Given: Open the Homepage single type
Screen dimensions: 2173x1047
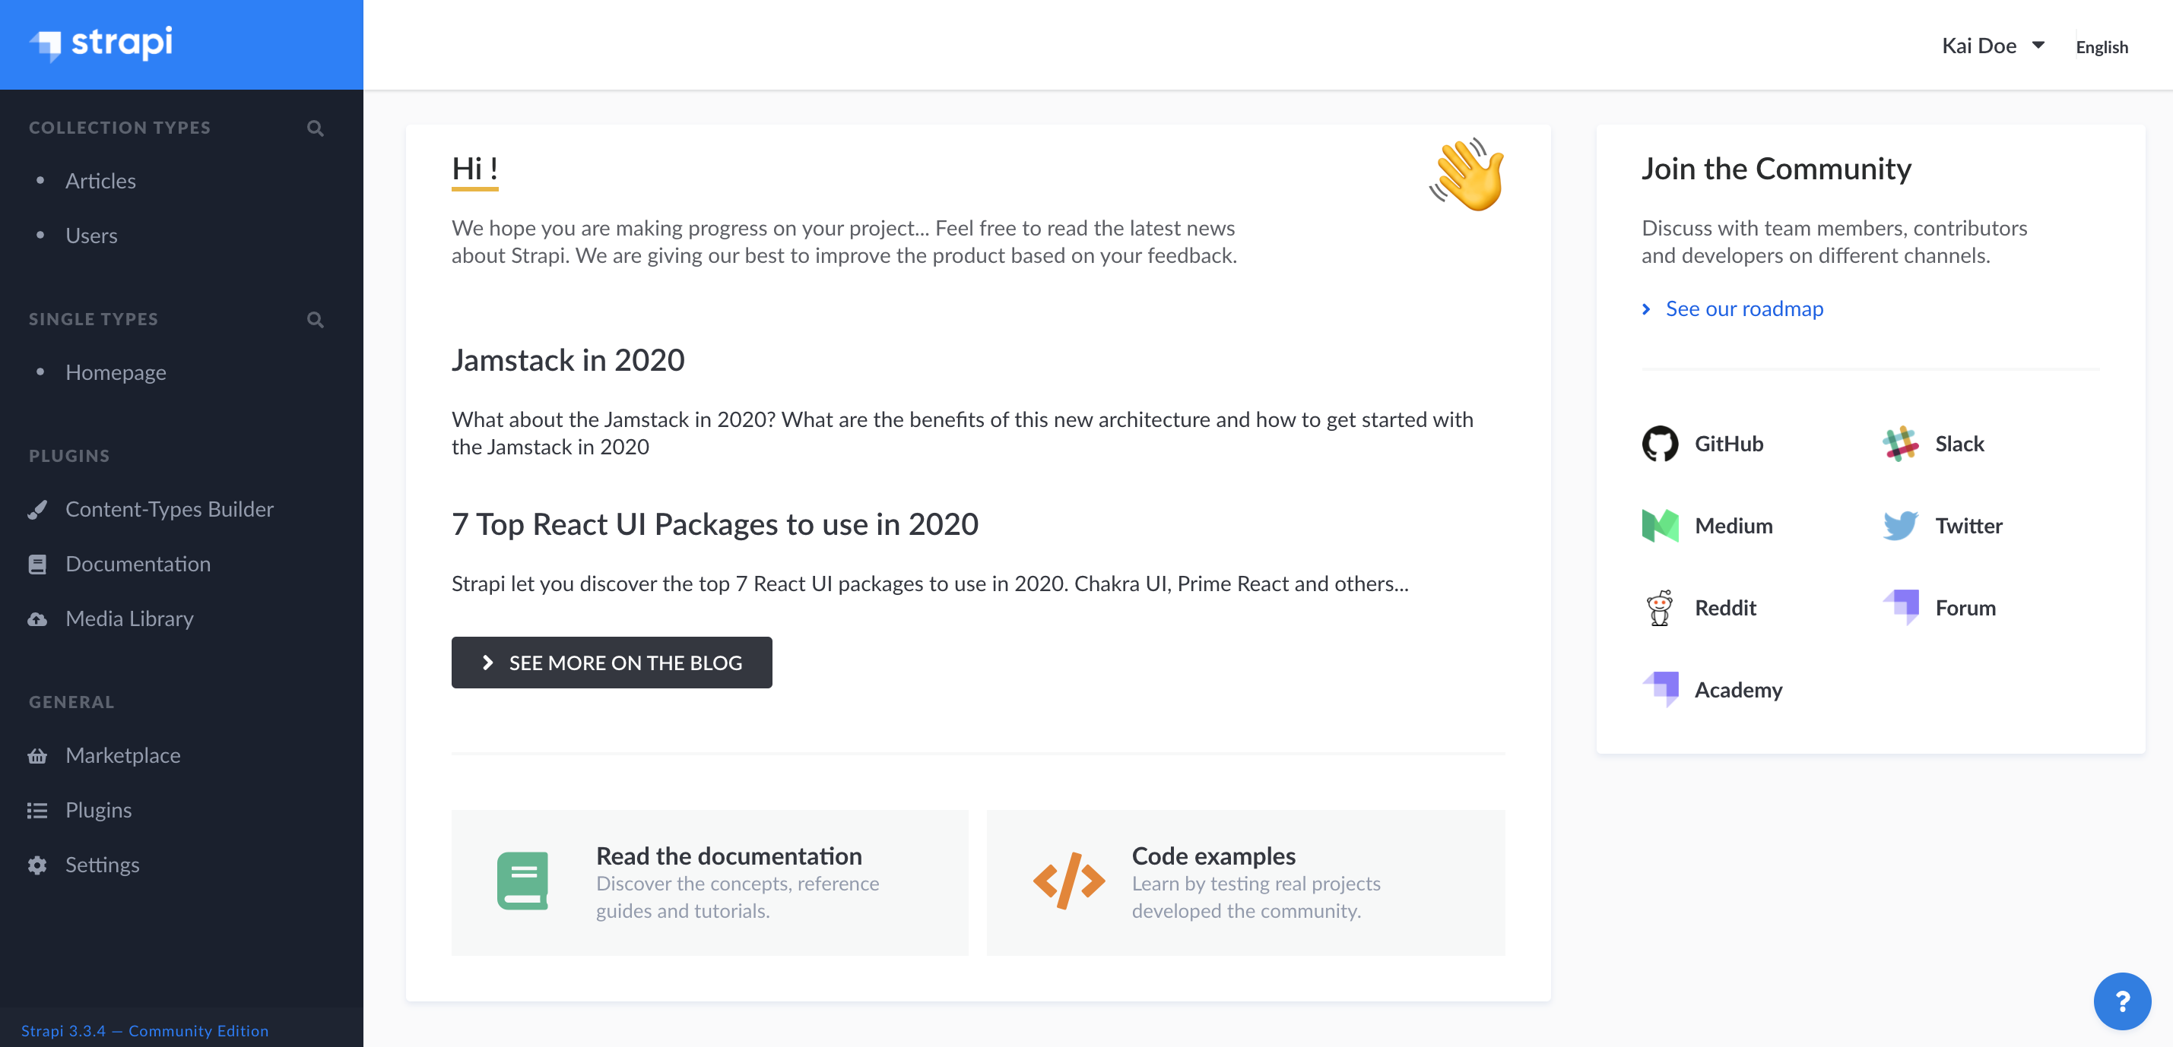Looking at the screenshot, I should [116, 372].
